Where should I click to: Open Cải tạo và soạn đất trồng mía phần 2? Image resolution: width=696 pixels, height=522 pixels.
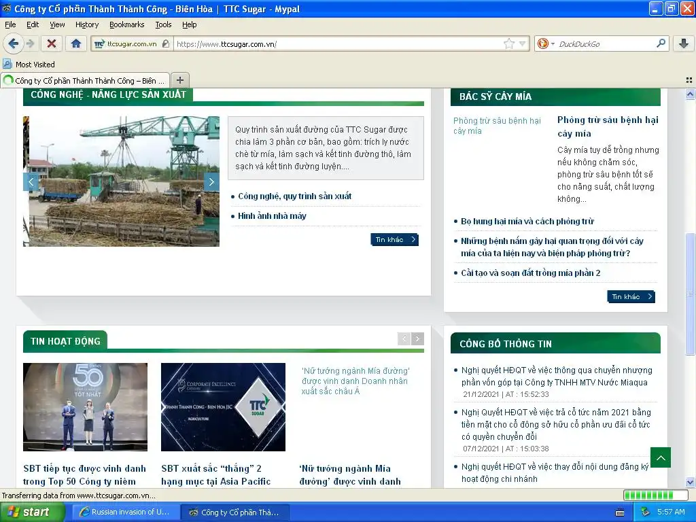click(530, 273)
